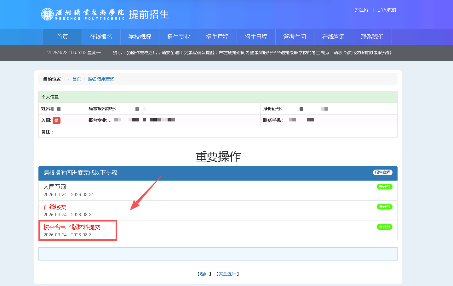Switch to the 招生章程 navigation tab

coord(217,37)
